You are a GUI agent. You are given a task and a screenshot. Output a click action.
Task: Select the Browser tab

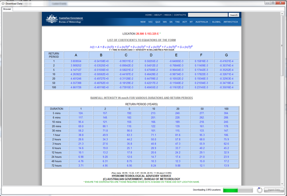(7, 9)
